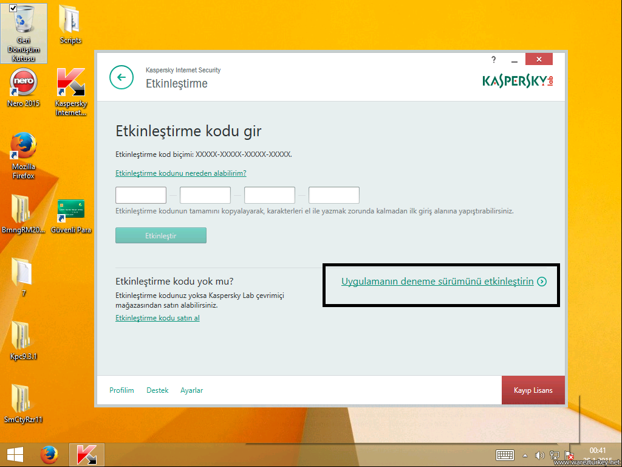622x467 pixels.
Task: Open the Windows Start button
Action: (15, 454)
